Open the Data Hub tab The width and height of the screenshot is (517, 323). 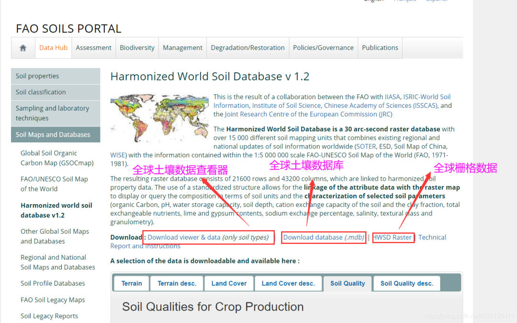point(53,47)
